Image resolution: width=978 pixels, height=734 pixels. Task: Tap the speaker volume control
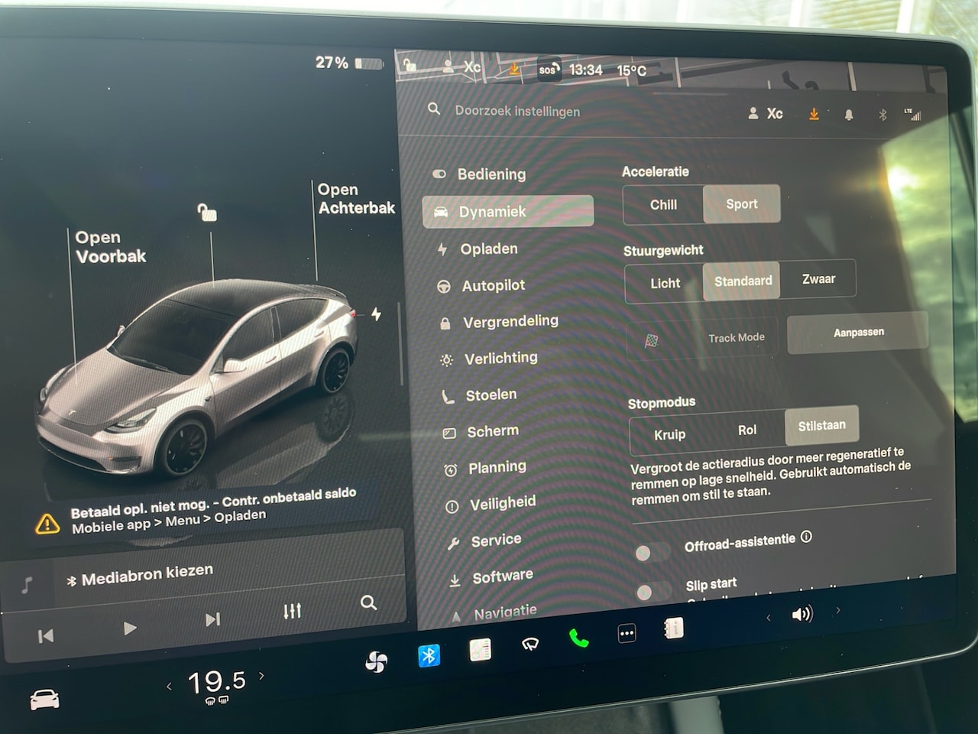[802, 614]
